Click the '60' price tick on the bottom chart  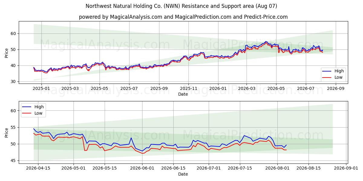(14, 111)
